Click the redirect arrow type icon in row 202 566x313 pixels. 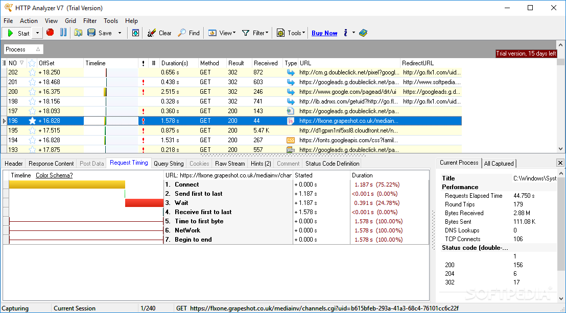coord(291,72)
